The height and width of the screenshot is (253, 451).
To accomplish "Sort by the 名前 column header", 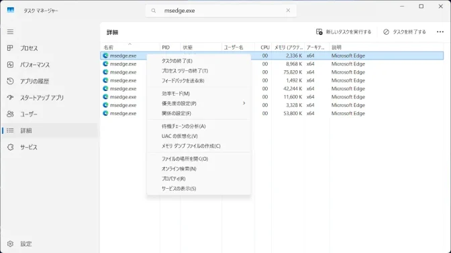I will coord(130,48).
